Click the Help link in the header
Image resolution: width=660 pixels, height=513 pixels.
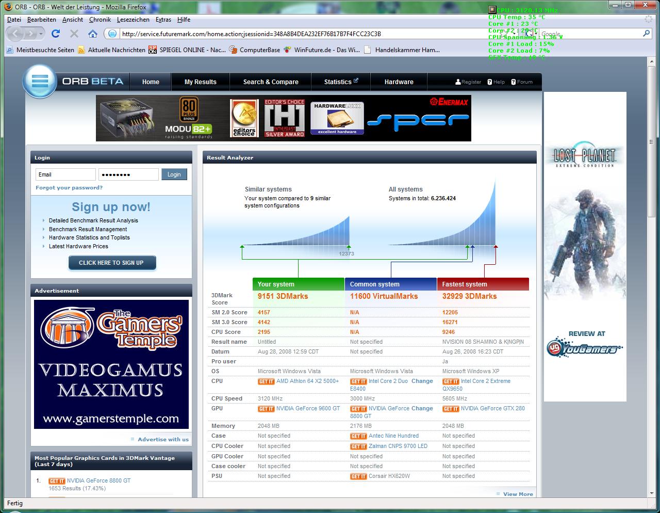496,82
